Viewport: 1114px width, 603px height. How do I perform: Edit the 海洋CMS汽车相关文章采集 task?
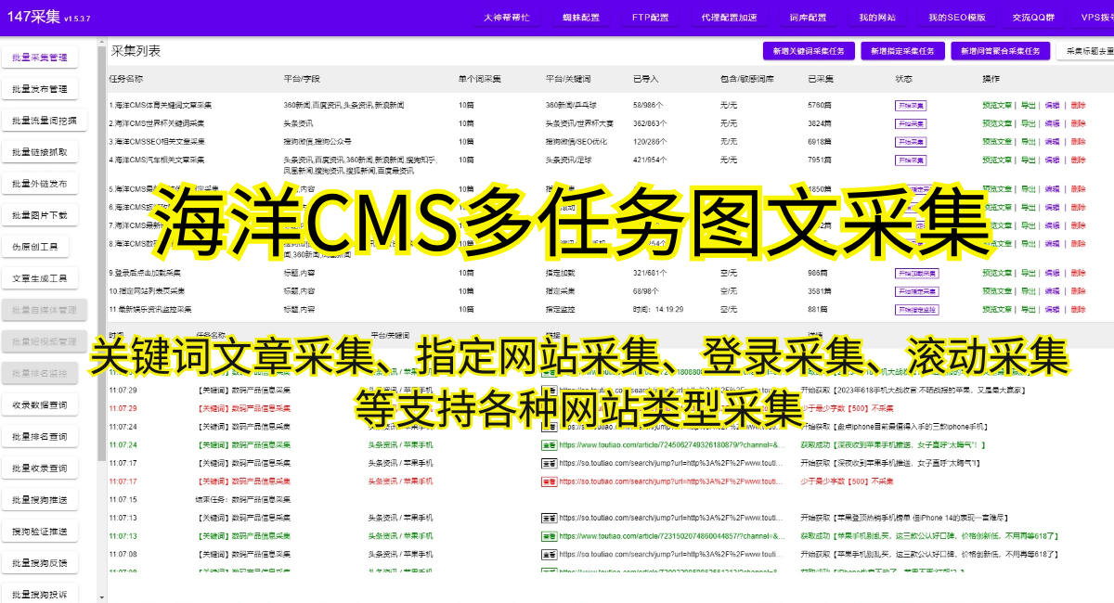click(x=1052, y=160)
